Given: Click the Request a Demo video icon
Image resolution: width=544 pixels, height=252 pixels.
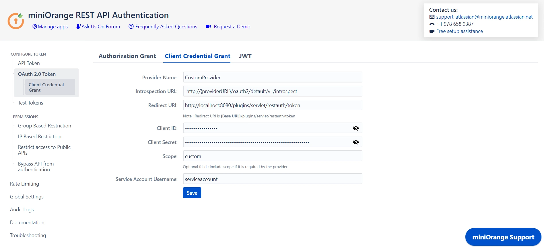Looking at the screenshot, I should pos(208,26).
